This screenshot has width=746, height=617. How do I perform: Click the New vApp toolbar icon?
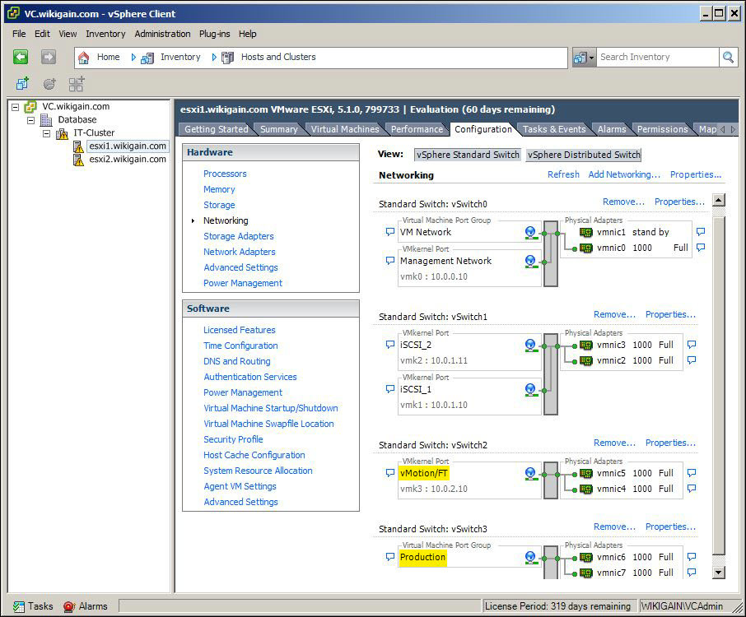pyautogui.click(x=76, y=84)
